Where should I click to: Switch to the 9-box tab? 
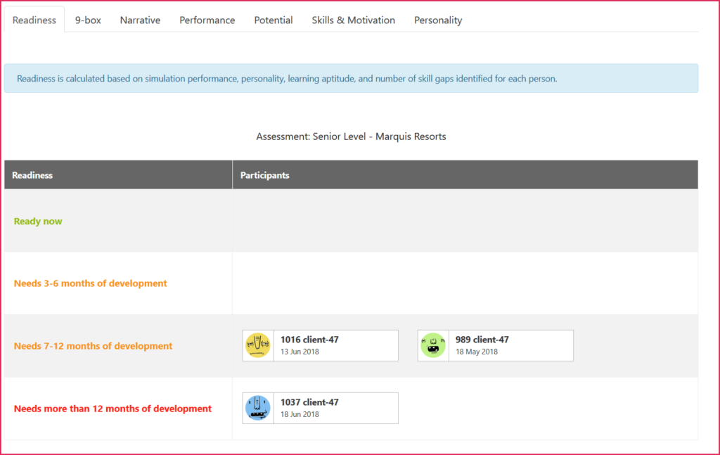pos(88,20)
